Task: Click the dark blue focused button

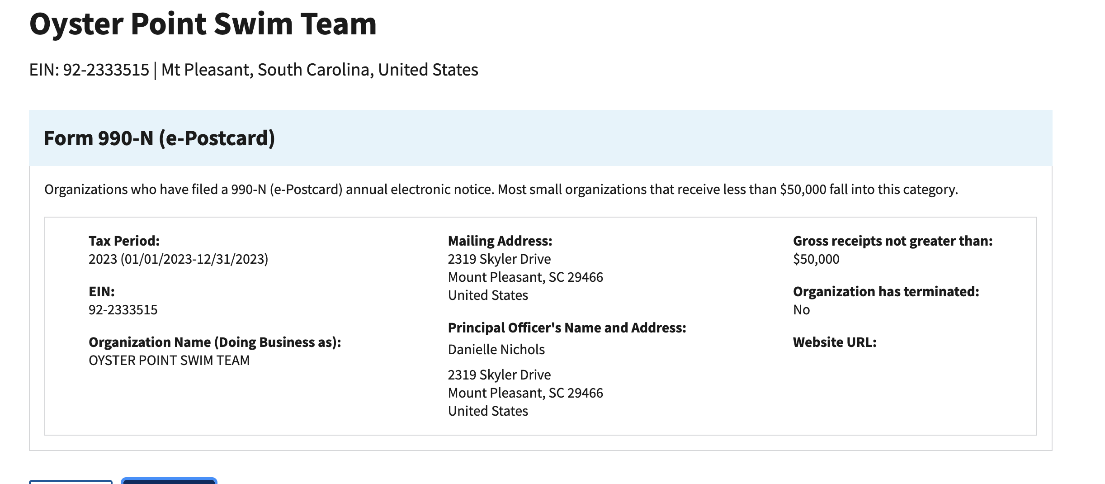Action: point(169,481)
